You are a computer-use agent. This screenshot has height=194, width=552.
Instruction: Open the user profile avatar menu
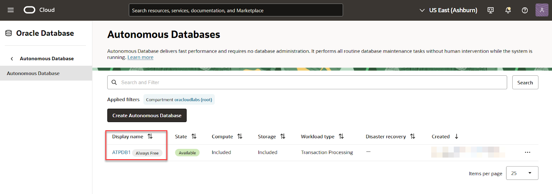click(x=542, y=10)
